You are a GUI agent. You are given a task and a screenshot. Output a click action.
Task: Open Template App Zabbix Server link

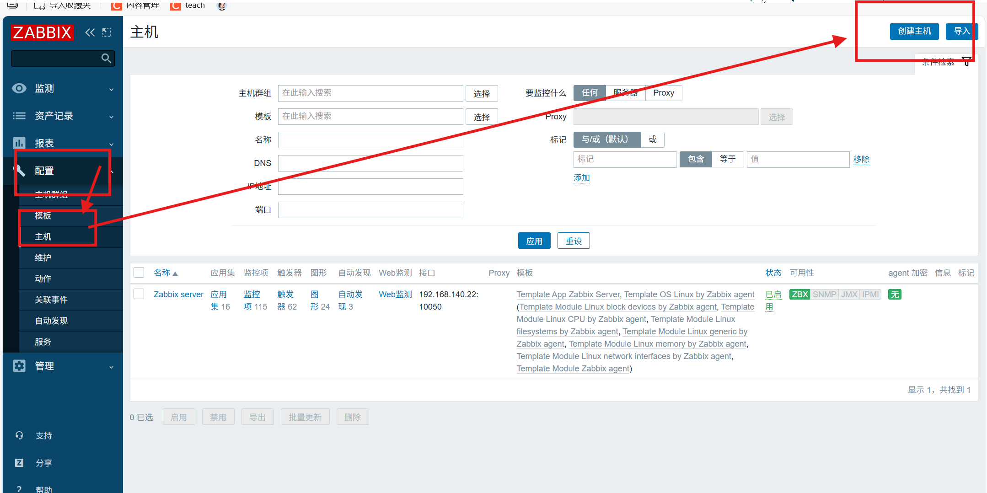point(568,295)
